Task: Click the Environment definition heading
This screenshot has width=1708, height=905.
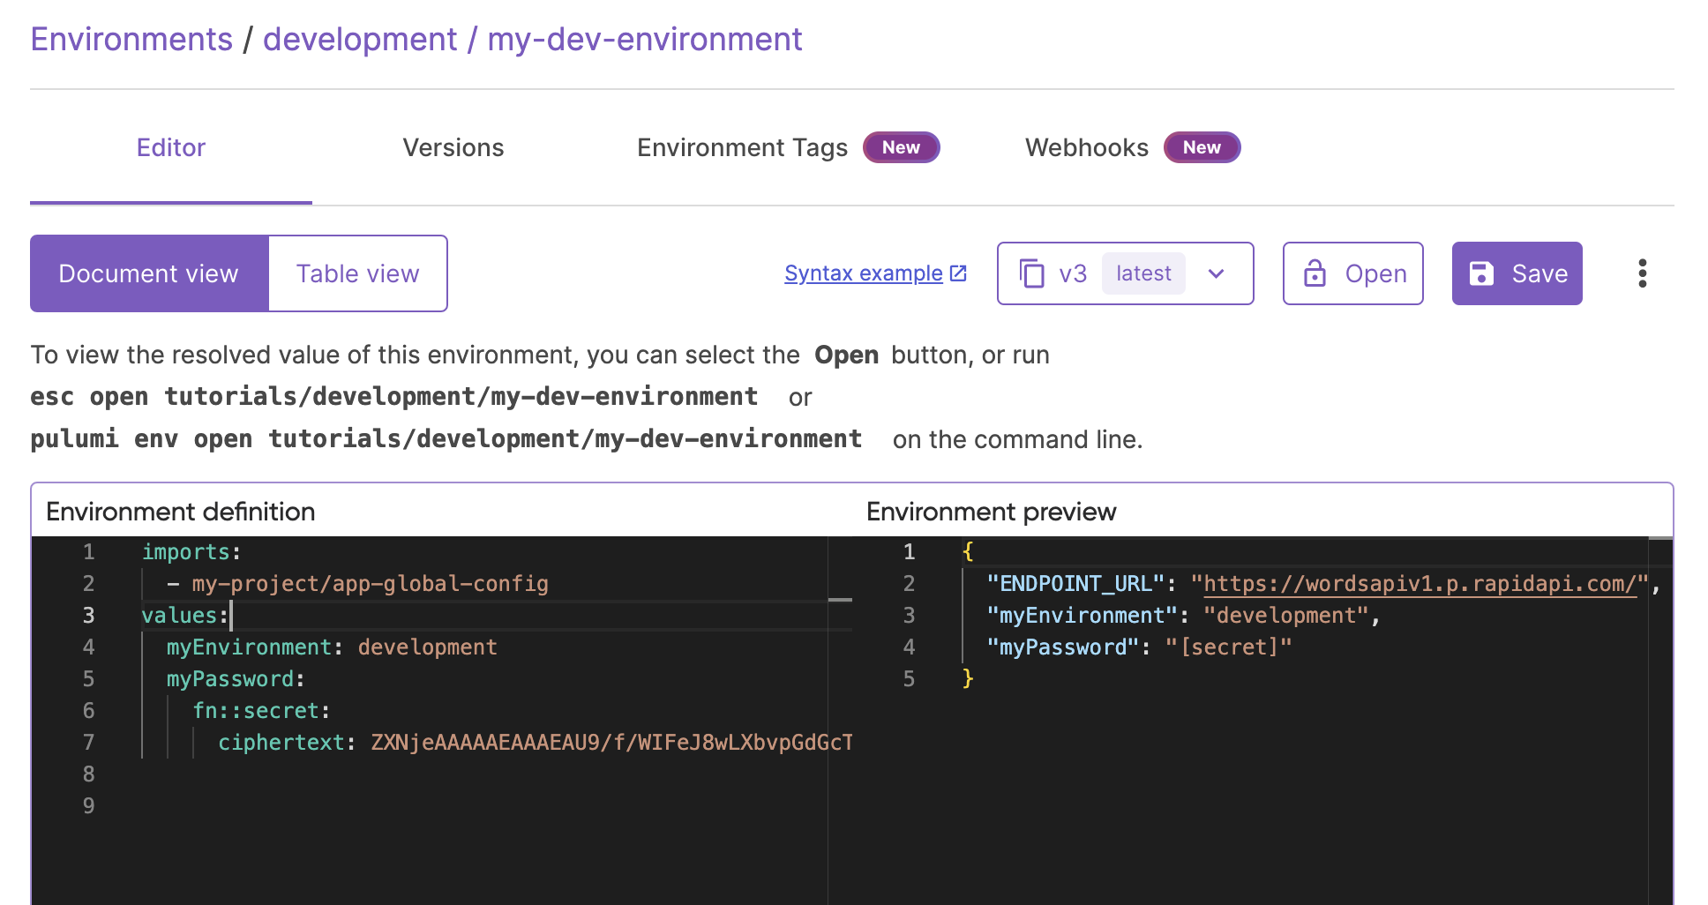Action: 181,512
